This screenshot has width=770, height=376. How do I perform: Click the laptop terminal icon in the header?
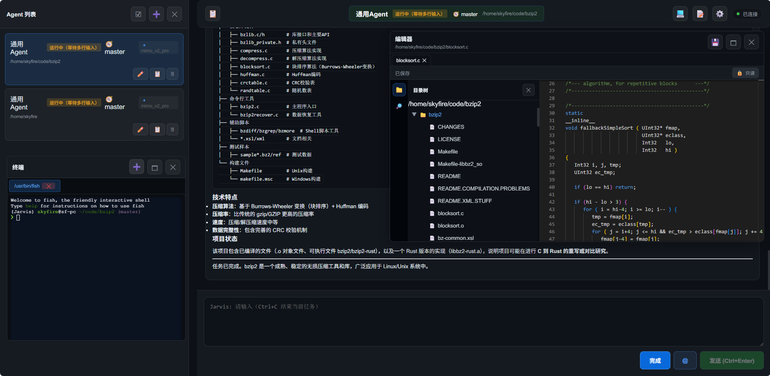680,14
